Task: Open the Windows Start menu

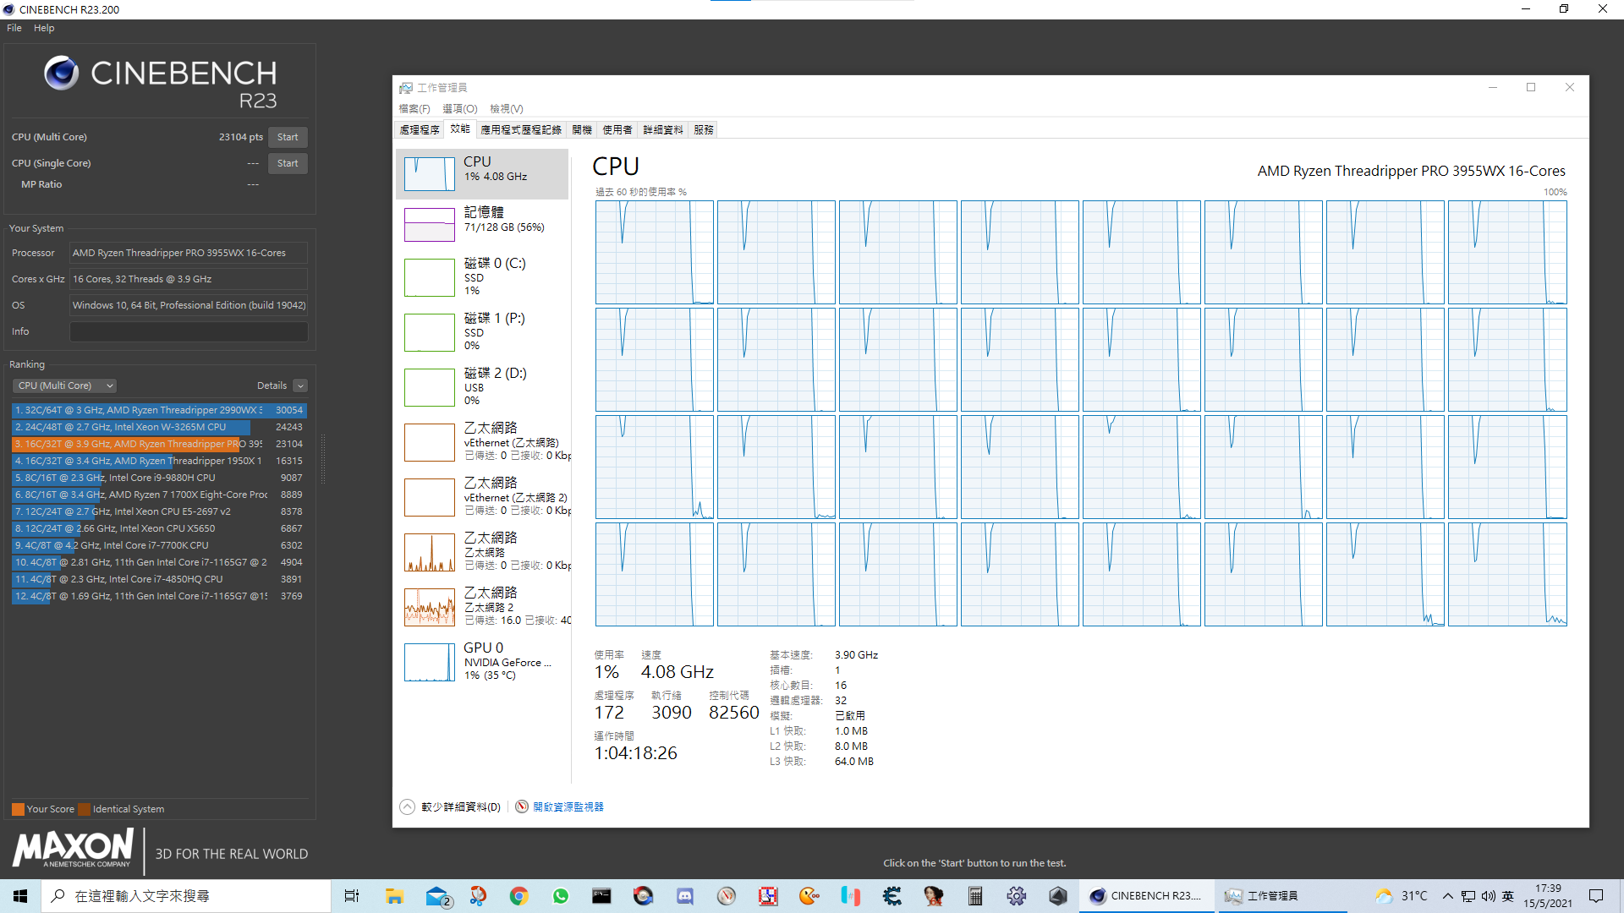Action: click(x=20, y=896)
